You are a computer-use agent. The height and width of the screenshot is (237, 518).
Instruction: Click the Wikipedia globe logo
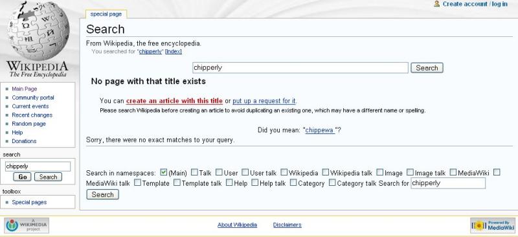(x=38, y=39)
